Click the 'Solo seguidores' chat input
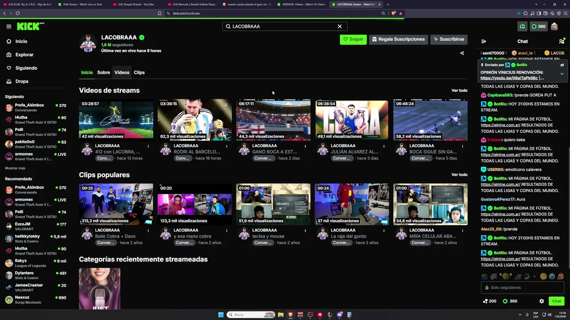Viewport: 570px width, 320px height. 523,288
